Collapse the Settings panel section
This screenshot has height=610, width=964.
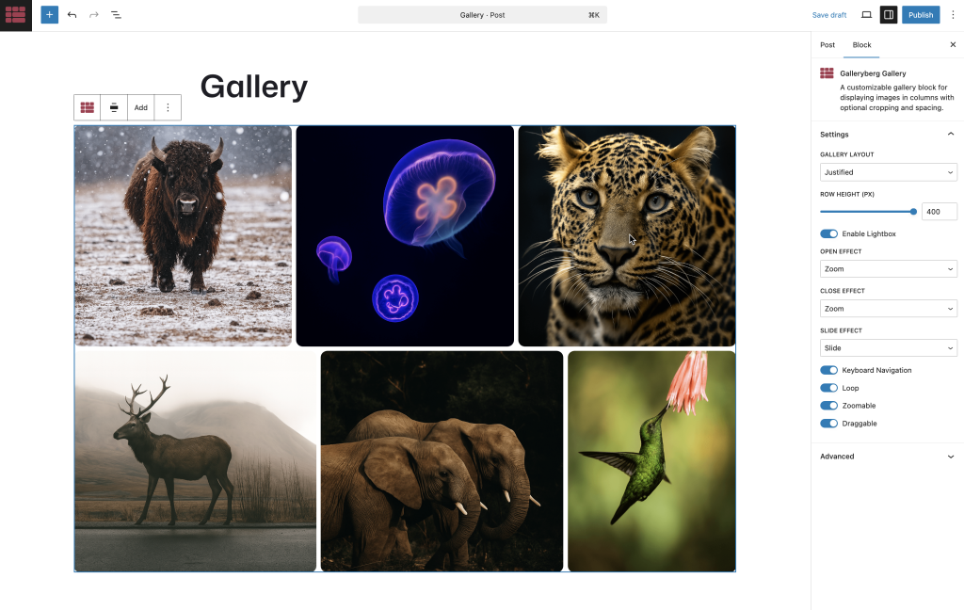[x=887, y=134]
